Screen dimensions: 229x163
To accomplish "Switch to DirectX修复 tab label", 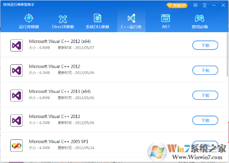I will 63,27.
